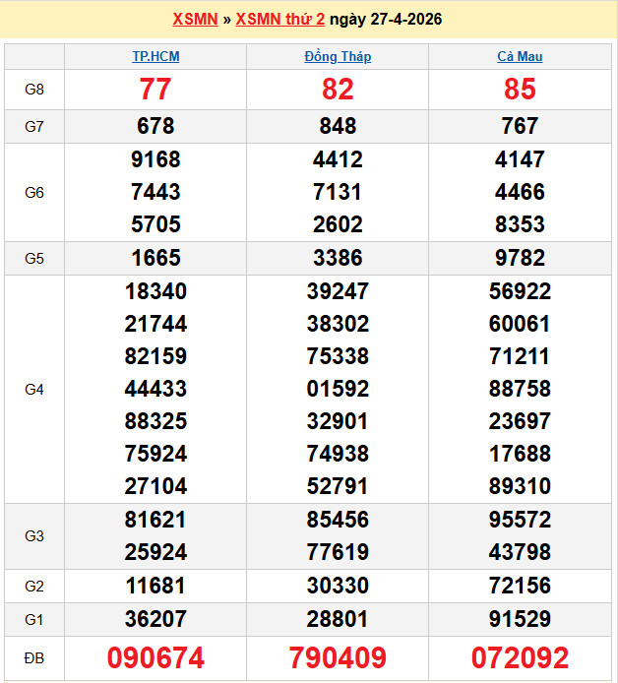Open the 'XSMN thứ 2' header link
This screenshot has width=618, height=683.
[x=279, y=20]
